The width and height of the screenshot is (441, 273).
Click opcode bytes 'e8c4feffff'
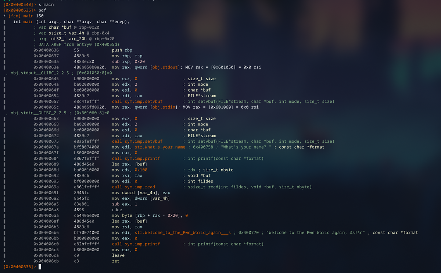pos(86,102)
